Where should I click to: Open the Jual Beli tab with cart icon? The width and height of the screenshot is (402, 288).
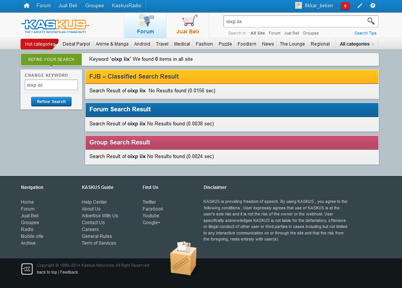point(187,25)
